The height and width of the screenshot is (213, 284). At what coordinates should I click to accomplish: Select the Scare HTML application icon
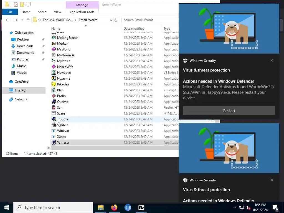coord(54,113)
